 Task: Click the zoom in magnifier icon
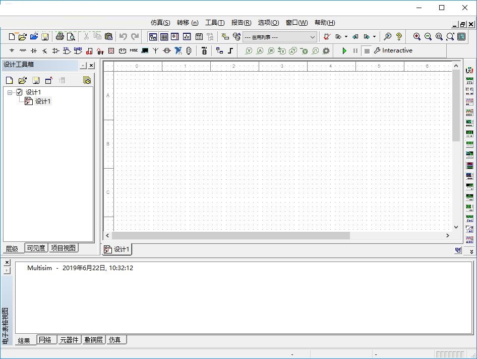pos(416,36)
